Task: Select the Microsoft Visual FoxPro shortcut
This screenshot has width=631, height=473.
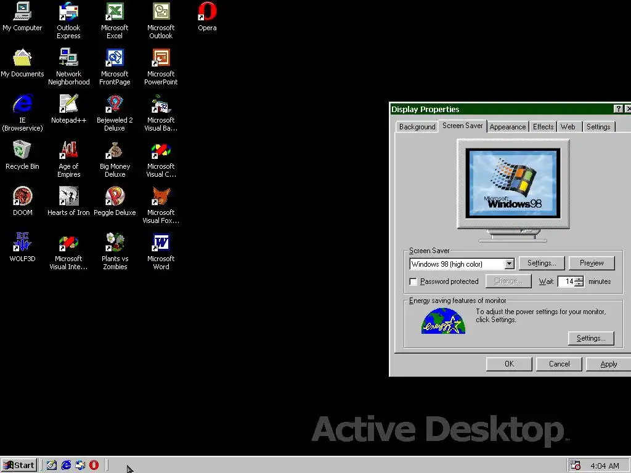Action: click(161, 205)
